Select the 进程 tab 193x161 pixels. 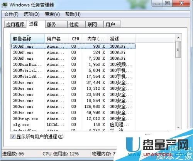[x=36, y=24]
